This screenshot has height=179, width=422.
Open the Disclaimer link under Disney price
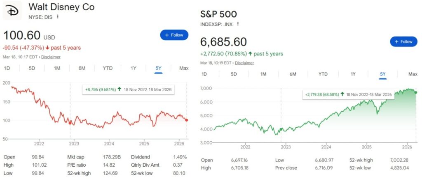click(x=51, y=57)
